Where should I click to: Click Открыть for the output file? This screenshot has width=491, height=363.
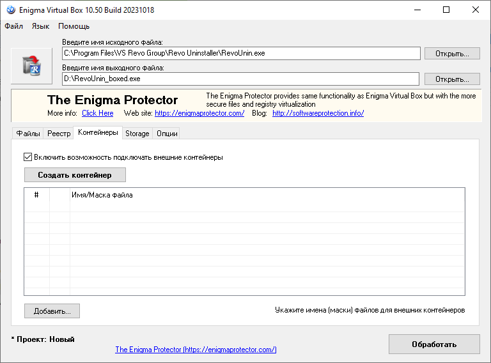click(x=452, y=79)
